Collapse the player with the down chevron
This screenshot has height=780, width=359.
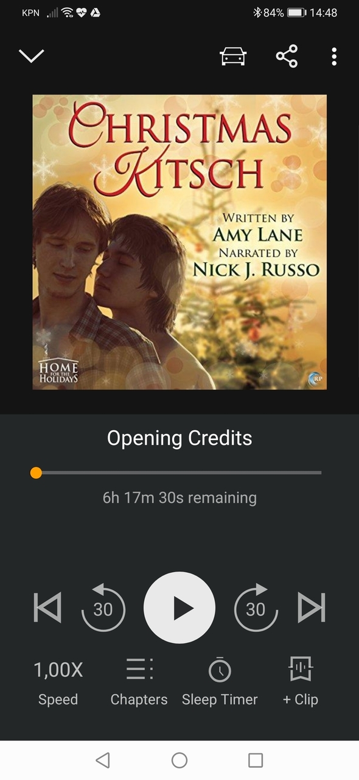coord(32,56)
